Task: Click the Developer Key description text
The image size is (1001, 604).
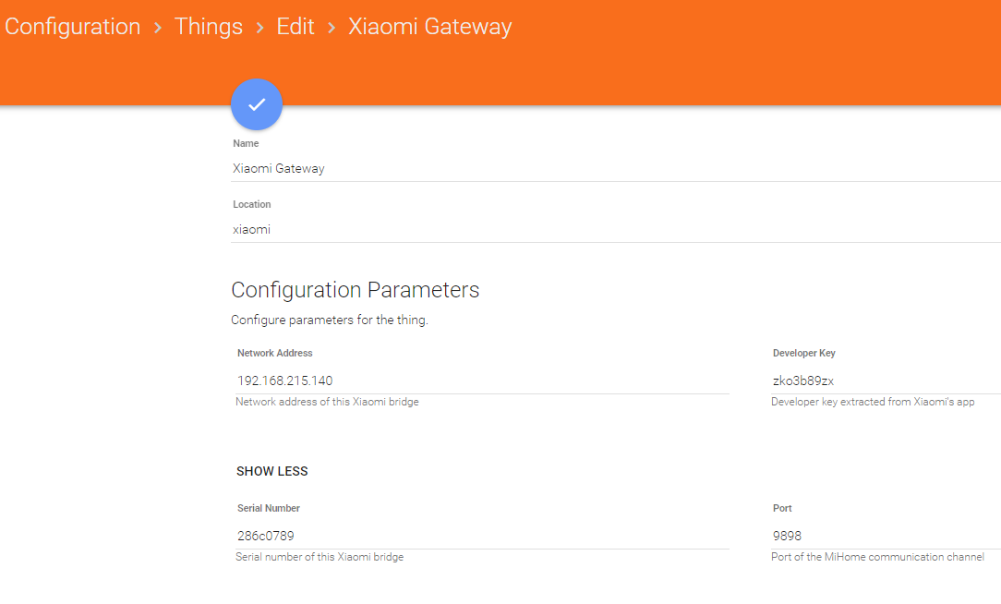Action: [x=873, y=402]
